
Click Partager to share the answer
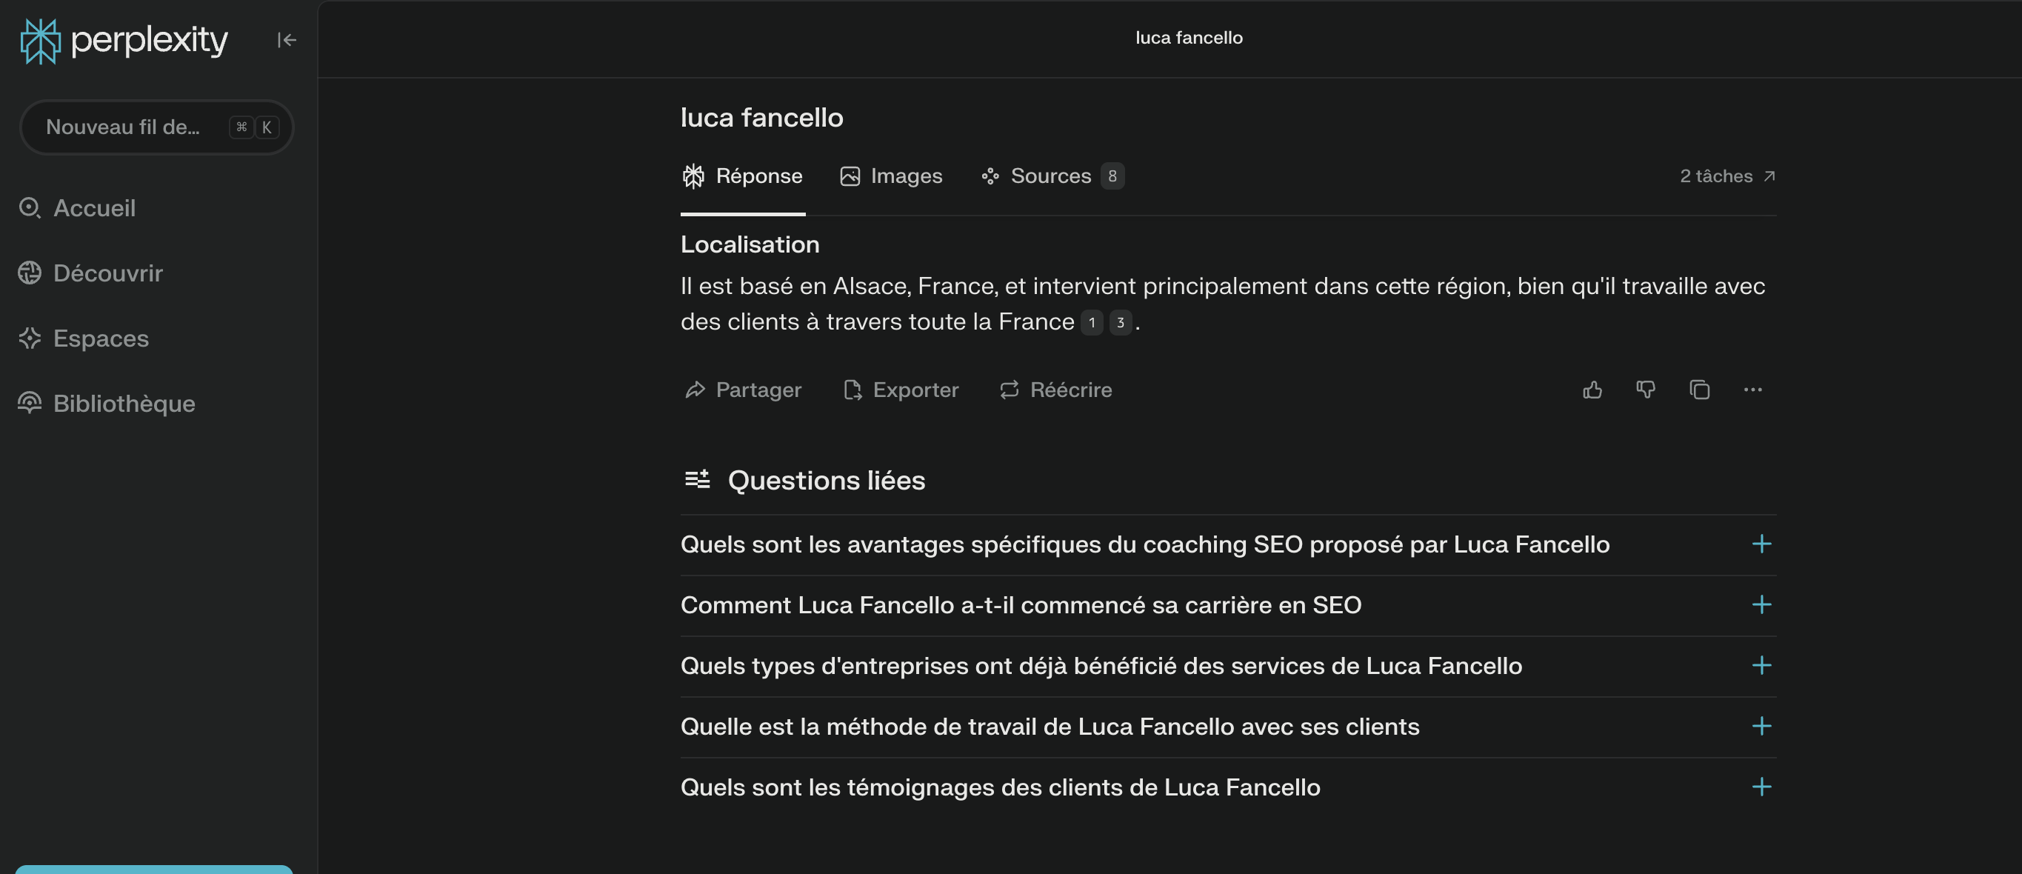[x=743, y=390]
